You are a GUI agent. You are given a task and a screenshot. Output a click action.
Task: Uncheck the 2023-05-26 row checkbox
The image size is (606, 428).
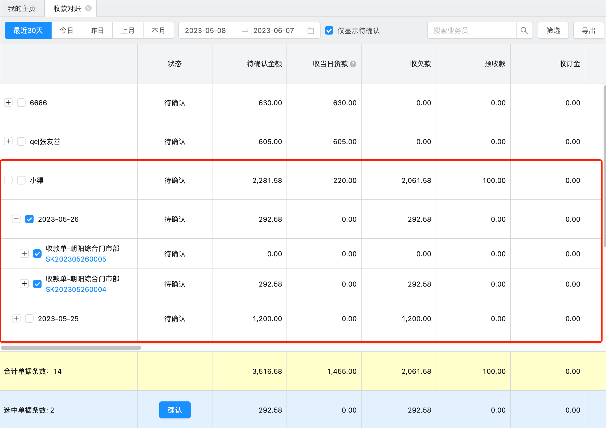click(x=29, y=219)
